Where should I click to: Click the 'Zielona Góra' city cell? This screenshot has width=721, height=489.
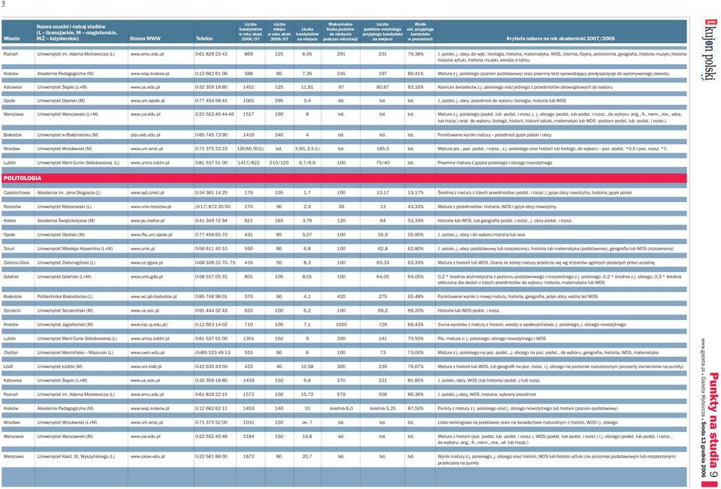(17, 263)
